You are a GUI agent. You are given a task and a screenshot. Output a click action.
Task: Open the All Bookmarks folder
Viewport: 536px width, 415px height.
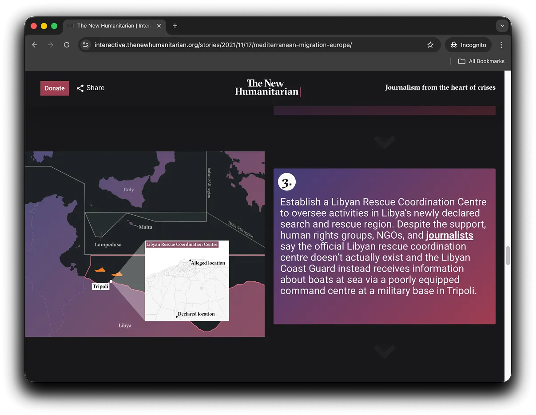[x=481, y=61]
